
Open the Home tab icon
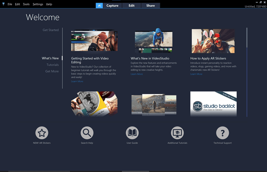[99, 6]
